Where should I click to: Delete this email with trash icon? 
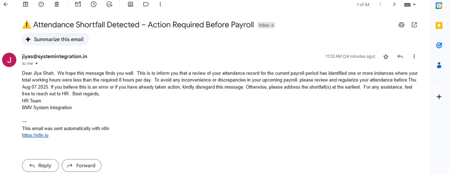(x=57, y=4)
